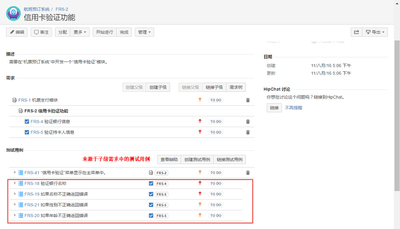
Task: Open the 航班预订系统 breadcrumb link
Action: click(37, 9)
